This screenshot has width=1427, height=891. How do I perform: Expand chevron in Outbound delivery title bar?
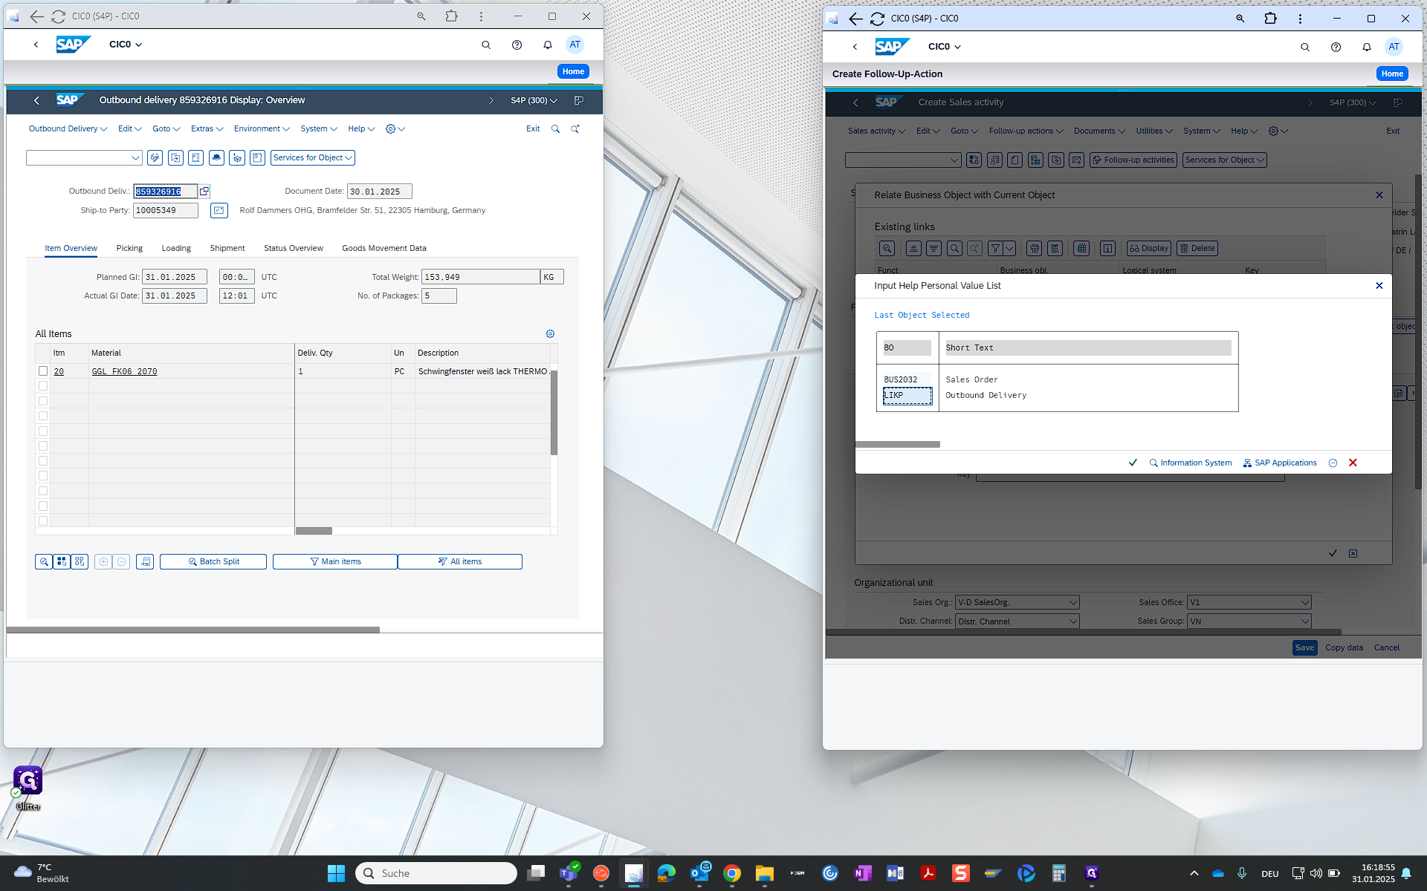tap(491, 100)
